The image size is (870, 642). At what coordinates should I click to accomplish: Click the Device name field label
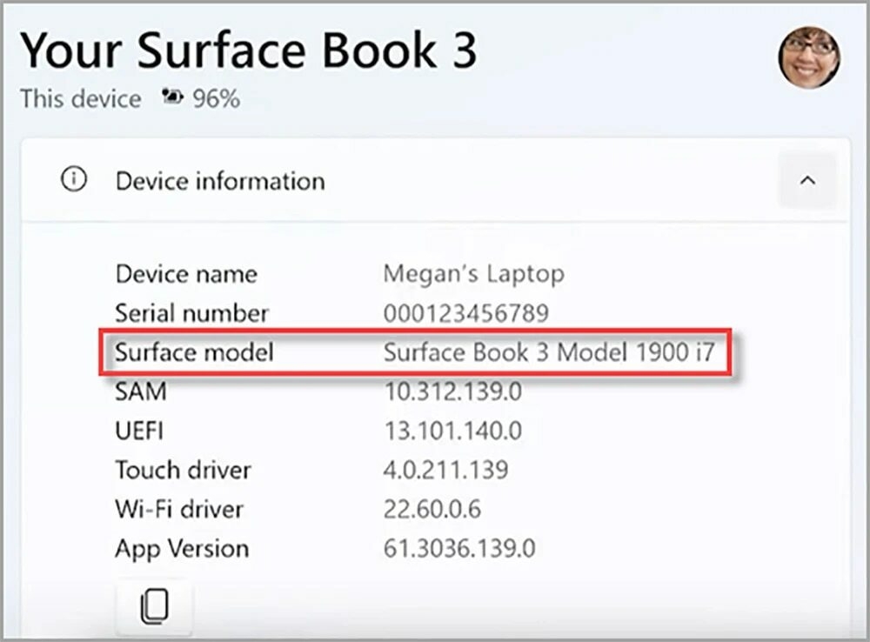(185, 274)
